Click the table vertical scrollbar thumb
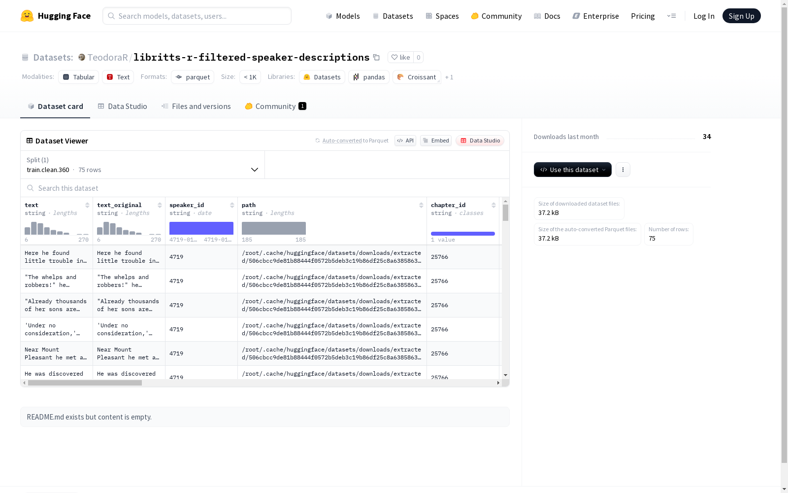788x493 pixels. (505, 212)
